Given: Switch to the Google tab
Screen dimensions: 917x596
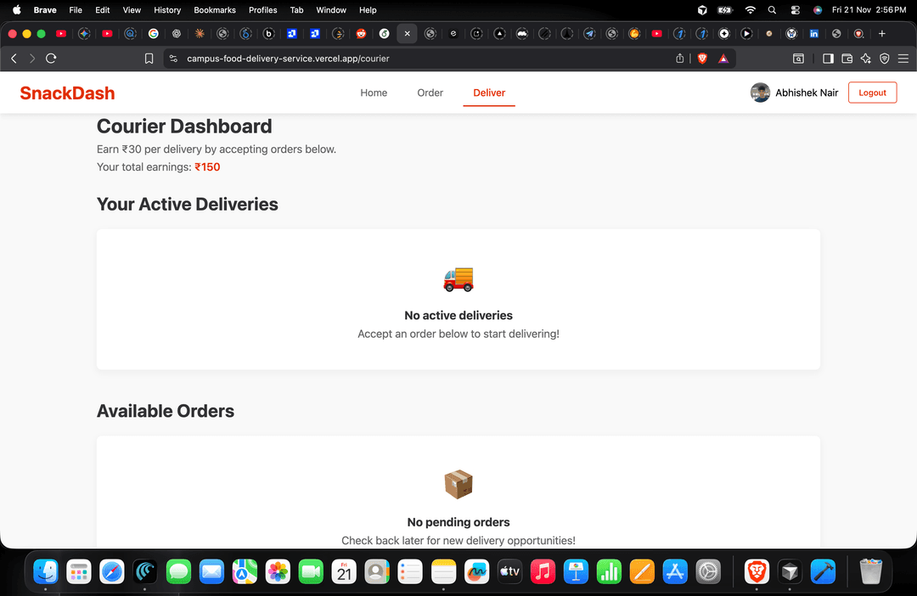Looking at the screenshot, I should point(153,33).
